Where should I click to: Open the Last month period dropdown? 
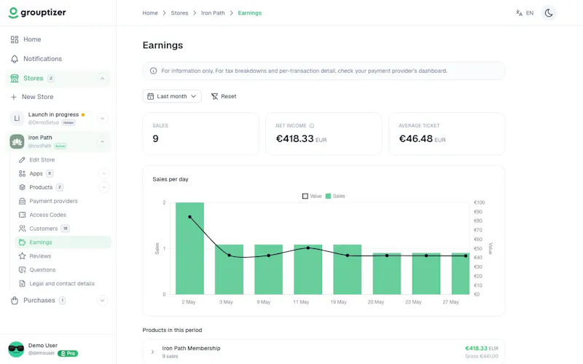pos(172,96)
